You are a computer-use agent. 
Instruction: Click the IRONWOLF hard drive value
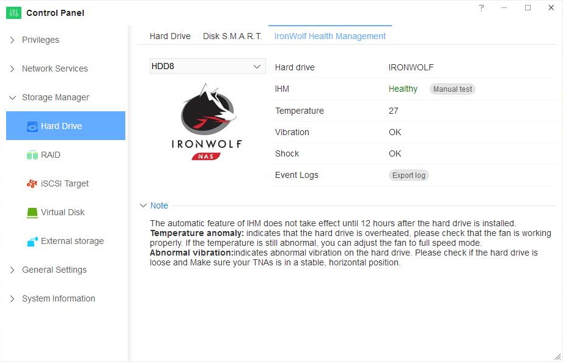[x=411, y=67]
